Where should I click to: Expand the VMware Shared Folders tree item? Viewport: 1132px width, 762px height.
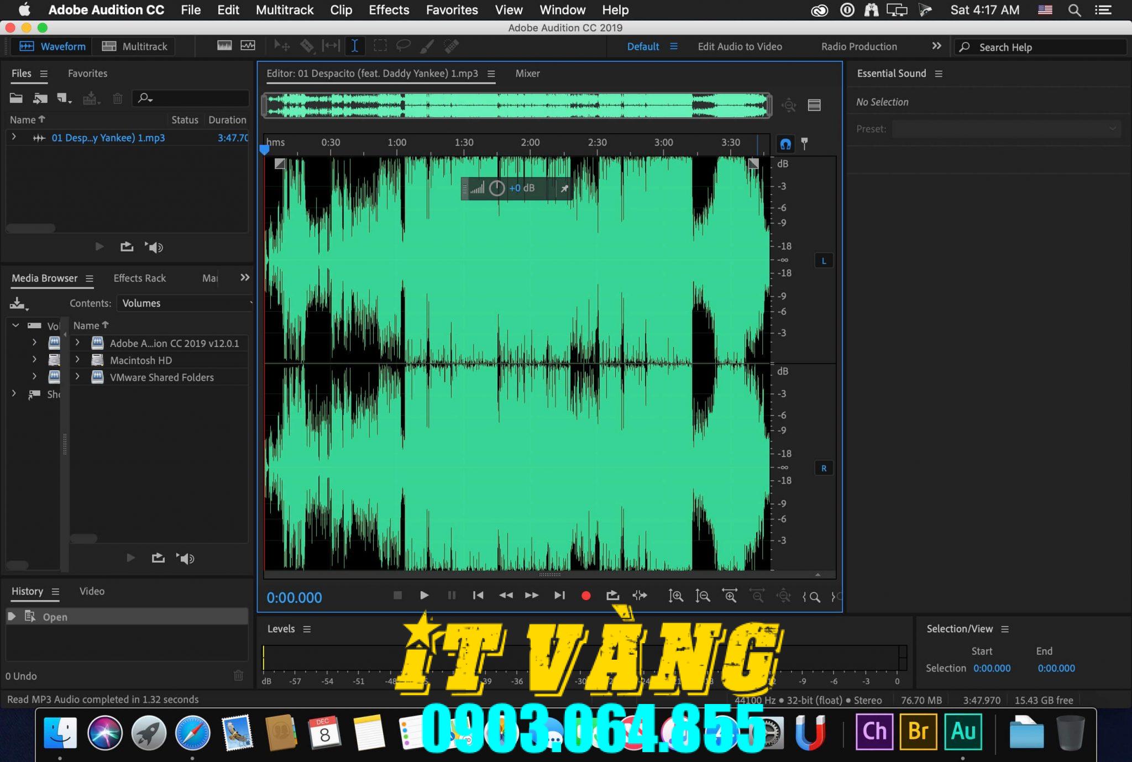point(77,377)
